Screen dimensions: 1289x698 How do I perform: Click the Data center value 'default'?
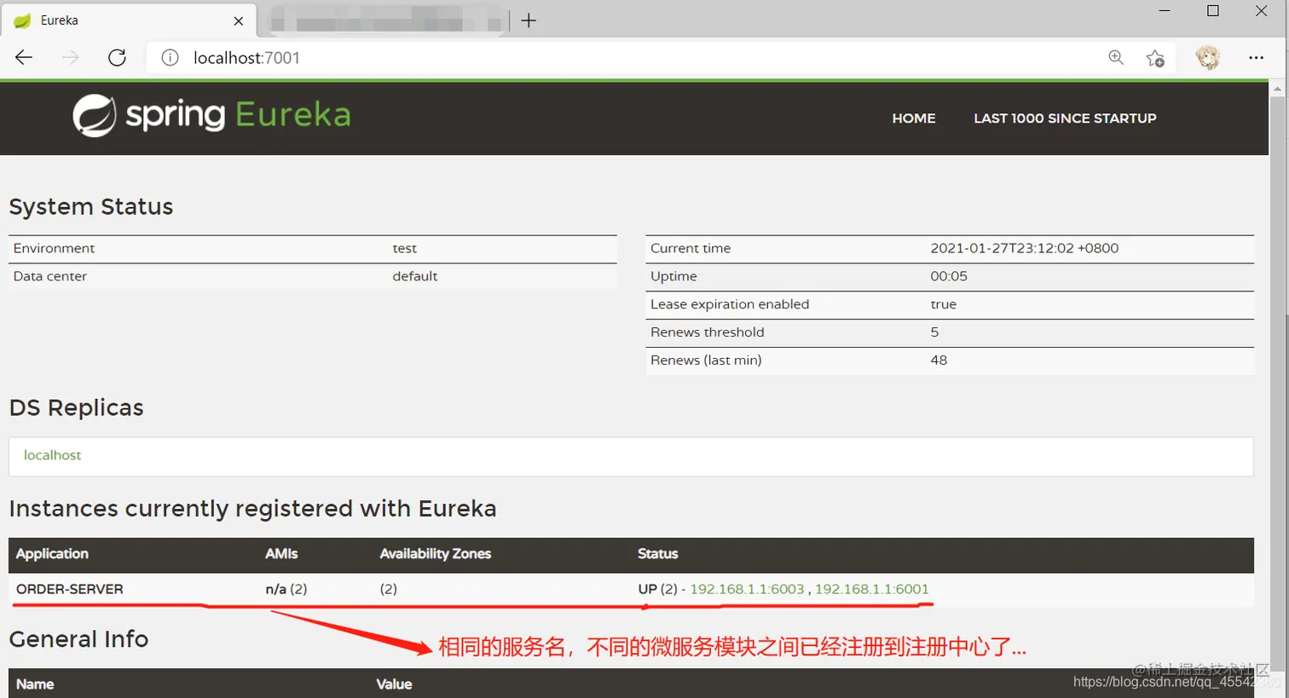tap(414, 276)
